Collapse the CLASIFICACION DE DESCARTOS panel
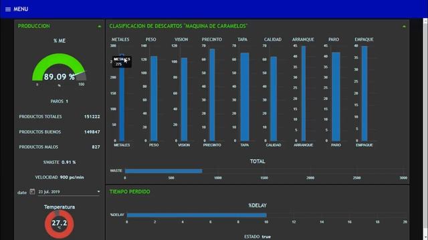 point(404,27)
